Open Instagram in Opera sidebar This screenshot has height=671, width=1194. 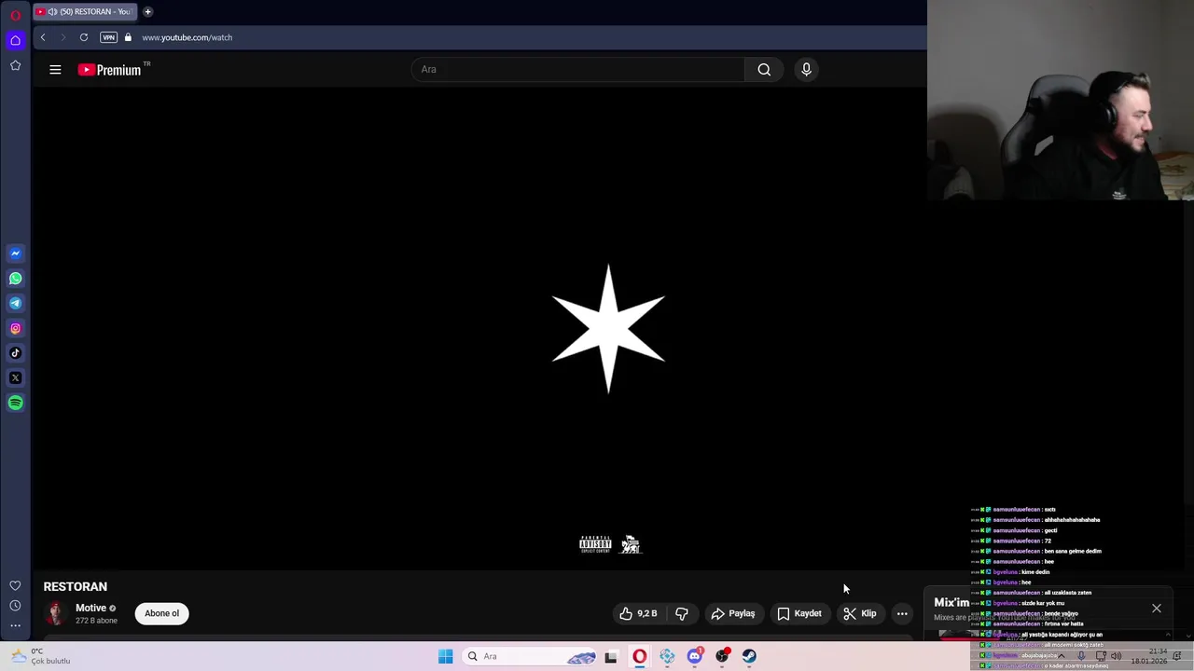point(15,328)
